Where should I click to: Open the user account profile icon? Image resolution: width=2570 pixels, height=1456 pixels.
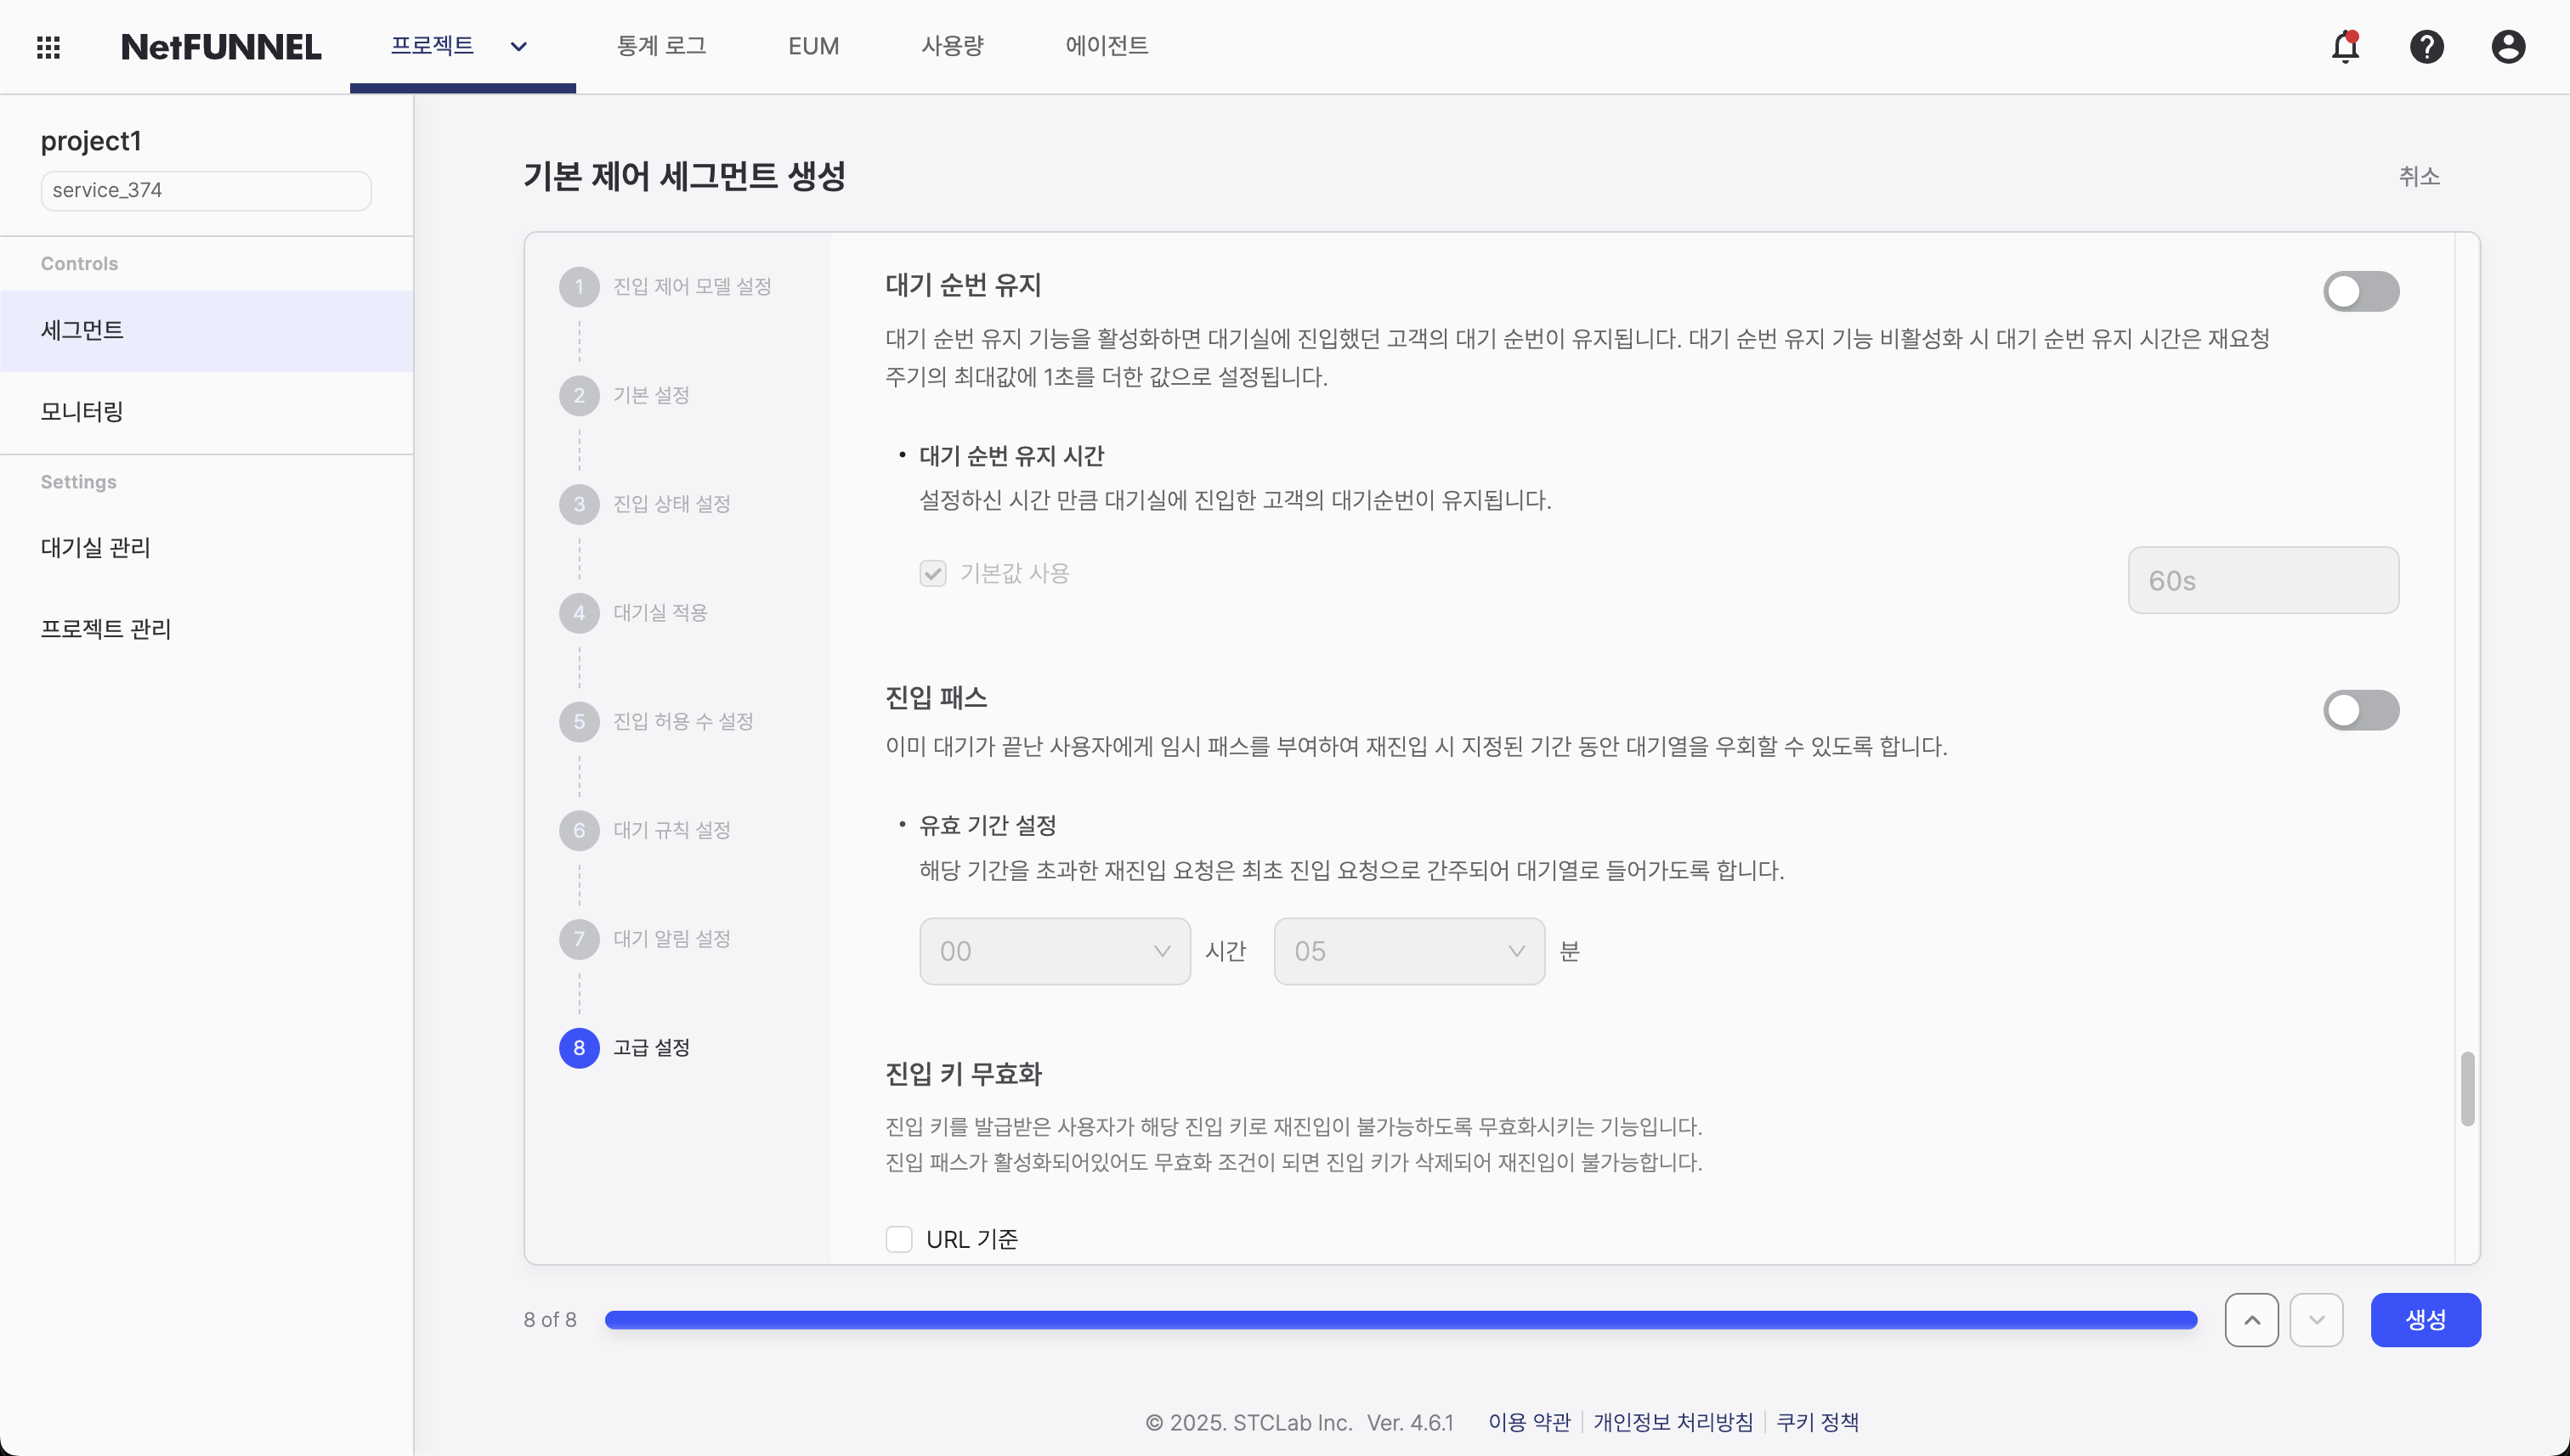click(2508, 47)
